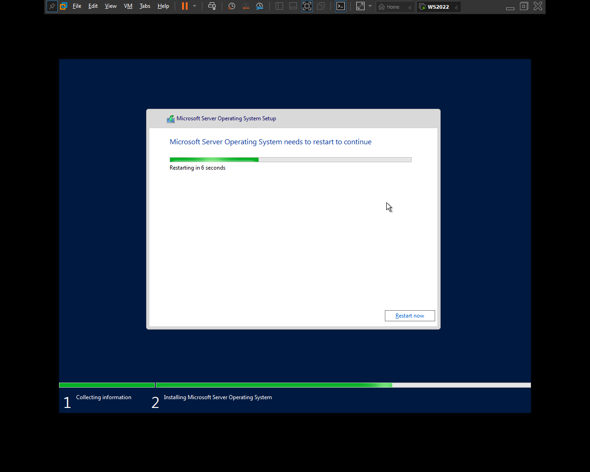Click the 'Collecting information' step label
Image resolution: width=590 pixels, height=472 pixels.
pyautogui.click(x=104, y=397)
